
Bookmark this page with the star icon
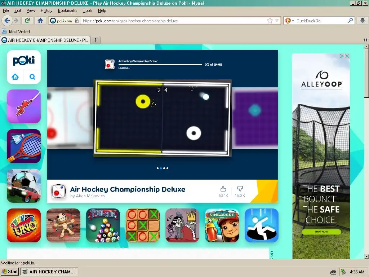coord(270,21)
